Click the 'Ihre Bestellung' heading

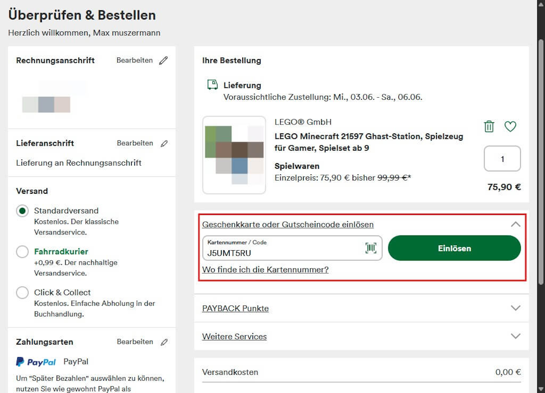232,60
